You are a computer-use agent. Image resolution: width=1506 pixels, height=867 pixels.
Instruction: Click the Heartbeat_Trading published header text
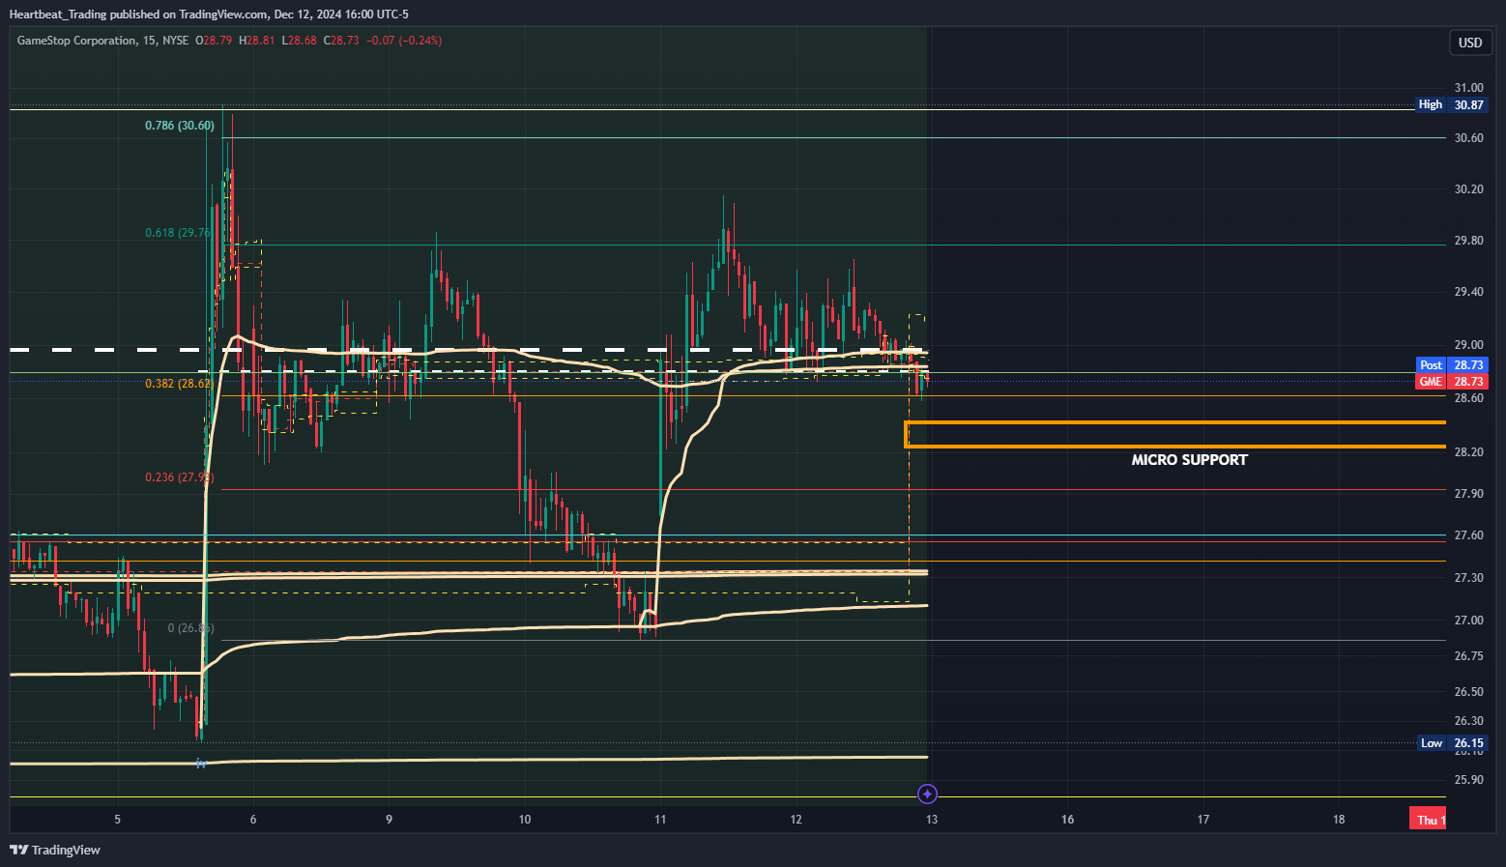[209, 14]
